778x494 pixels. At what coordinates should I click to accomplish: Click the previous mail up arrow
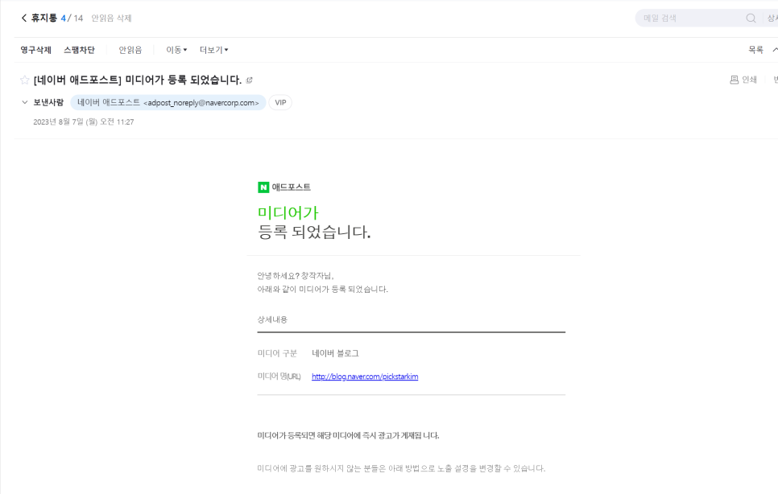coord(775,50)
